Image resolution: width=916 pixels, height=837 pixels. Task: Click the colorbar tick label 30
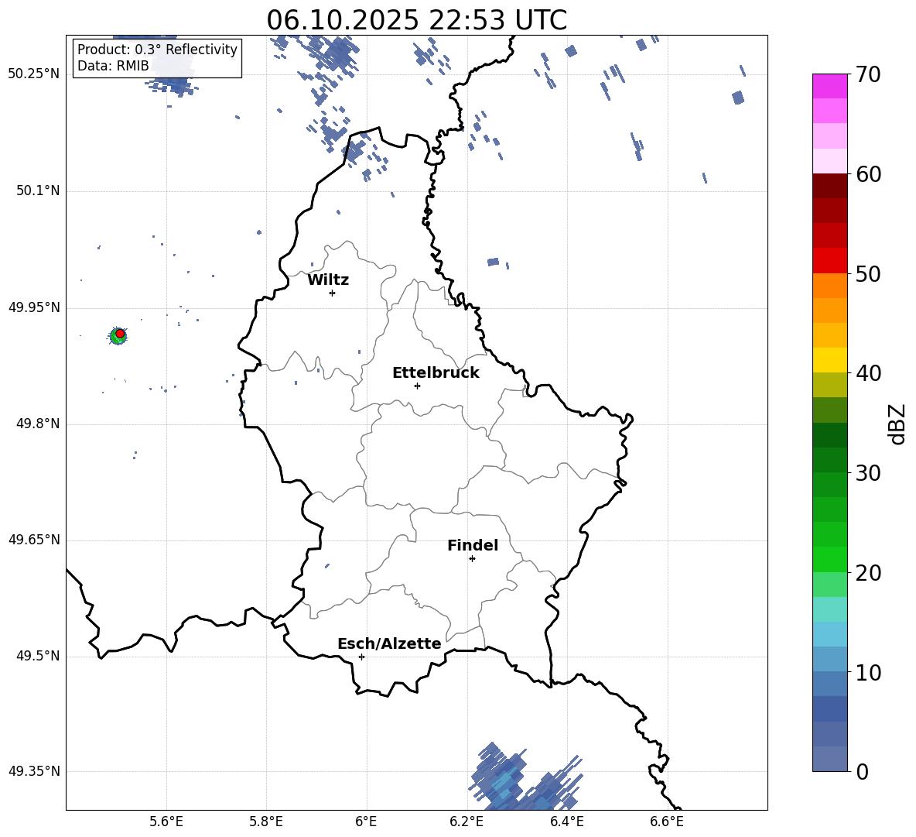pyautogui.click(x=868, y=473)
